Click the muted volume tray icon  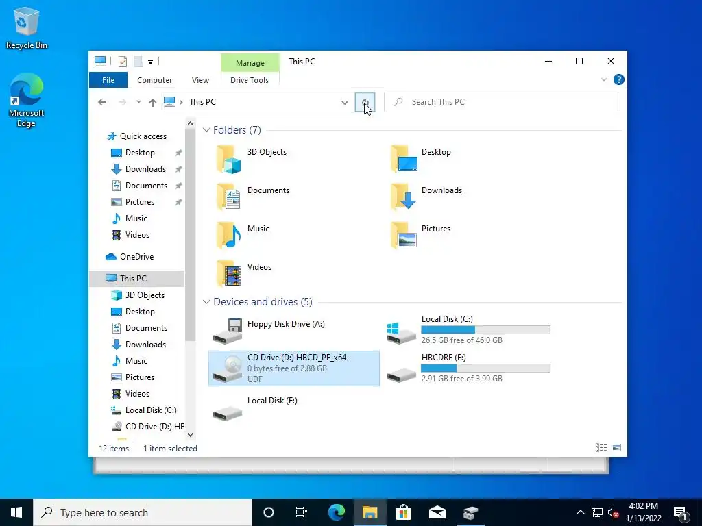[x=614, y=512]
